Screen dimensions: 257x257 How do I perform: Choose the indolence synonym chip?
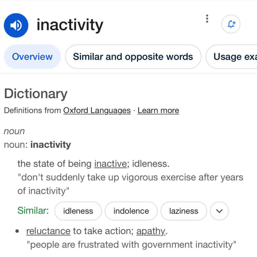pos(131,211)
